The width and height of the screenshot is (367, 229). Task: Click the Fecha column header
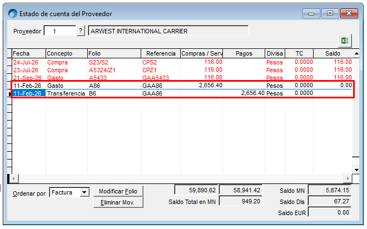point(29,53)
